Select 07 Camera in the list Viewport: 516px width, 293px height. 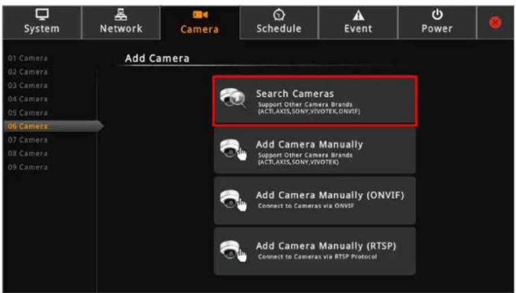pyautogui.click(x=28, y=140)
